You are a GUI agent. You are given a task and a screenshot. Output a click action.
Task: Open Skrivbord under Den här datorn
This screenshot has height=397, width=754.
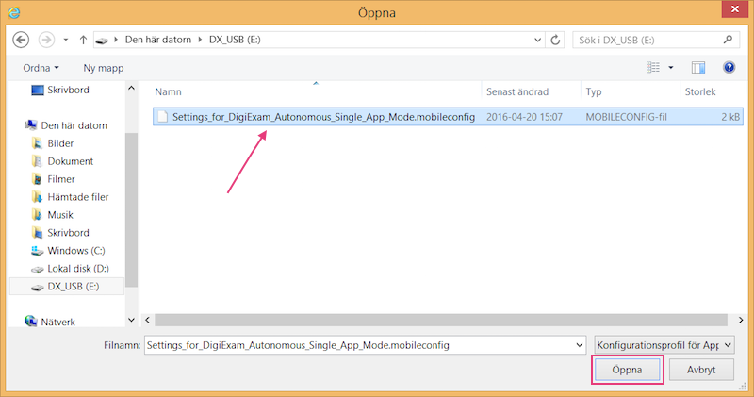[68, 232]
